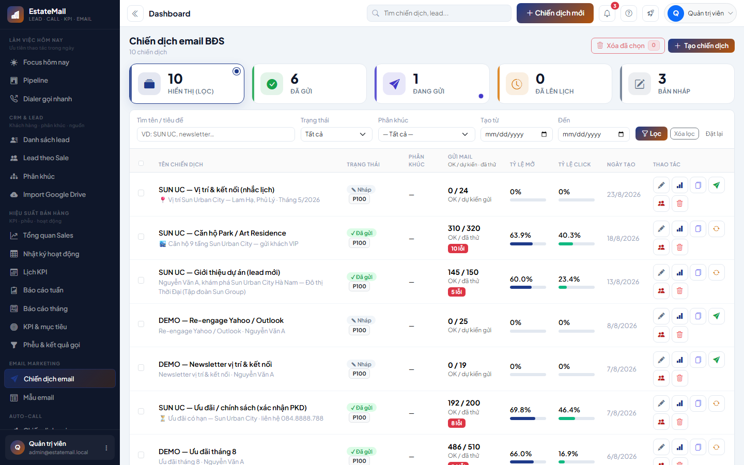Click the 'Xóa lọc' button

coord(684,134)
